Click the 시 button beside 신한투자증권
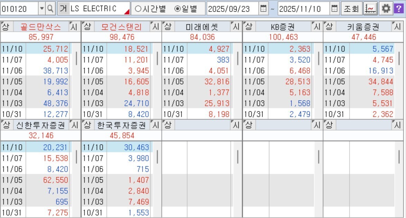 click(74, 125)
